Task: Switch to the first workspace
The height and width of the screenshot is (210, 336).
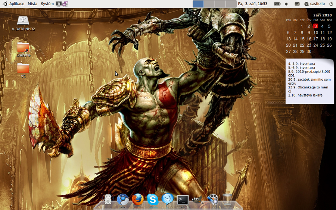Action: point(198,4)
